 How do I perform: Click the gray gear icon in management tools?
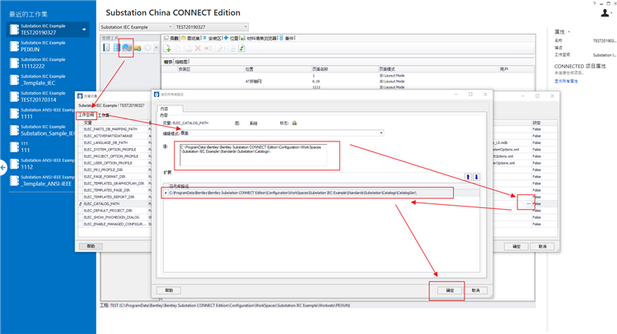[147, 48]
